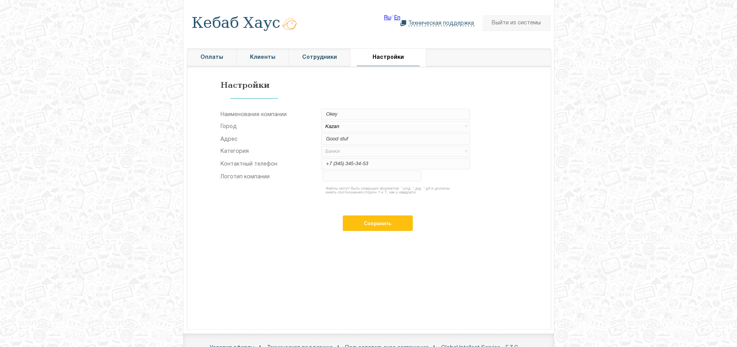Select the Настройки tab
The width and height of the screenshot is (737, 347).
coord(388,57)
